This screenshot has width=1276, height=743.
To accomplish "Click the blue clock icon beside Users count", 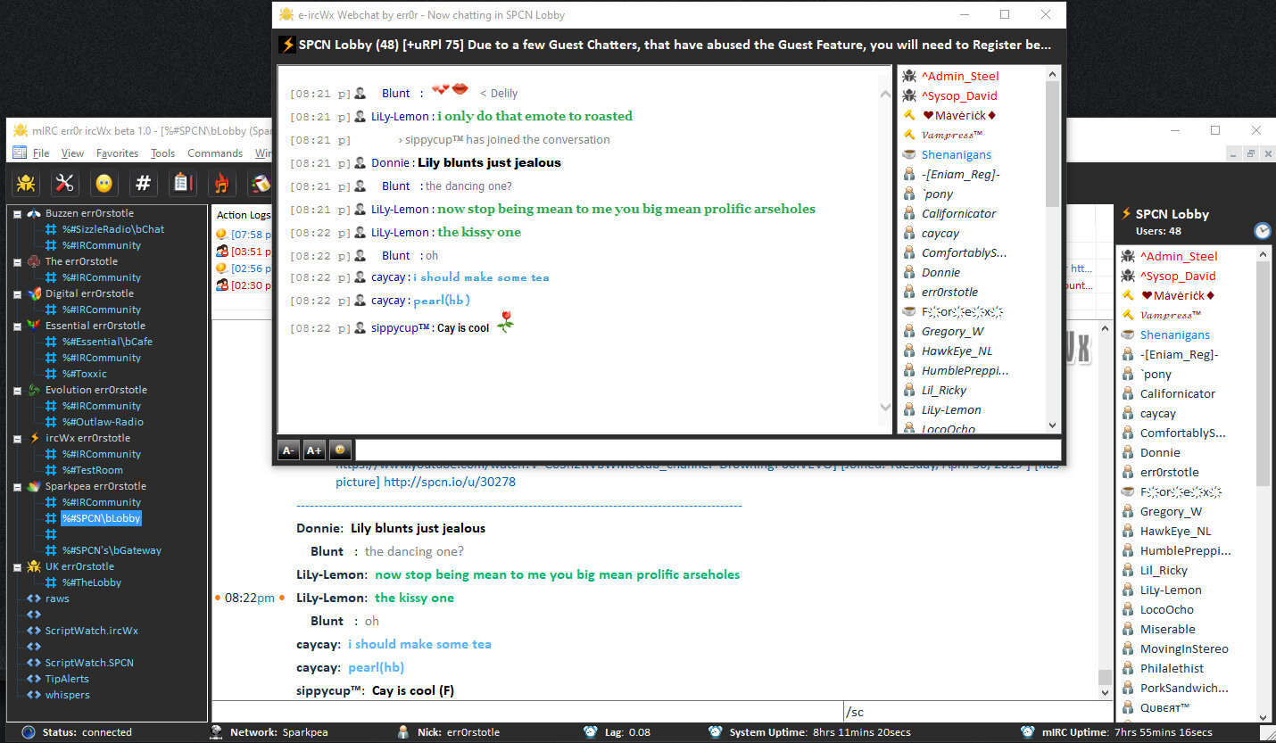I will [x=1262, y=231].
